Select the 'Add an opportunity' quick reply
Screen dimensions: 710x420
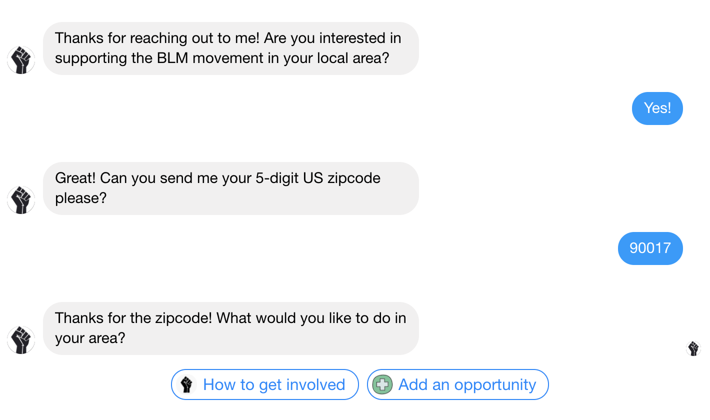458,384
